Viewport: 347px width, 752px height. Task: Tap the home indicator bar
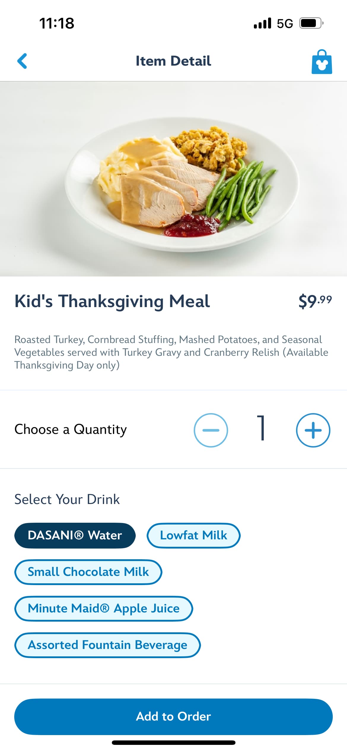(x=173, y=743)
